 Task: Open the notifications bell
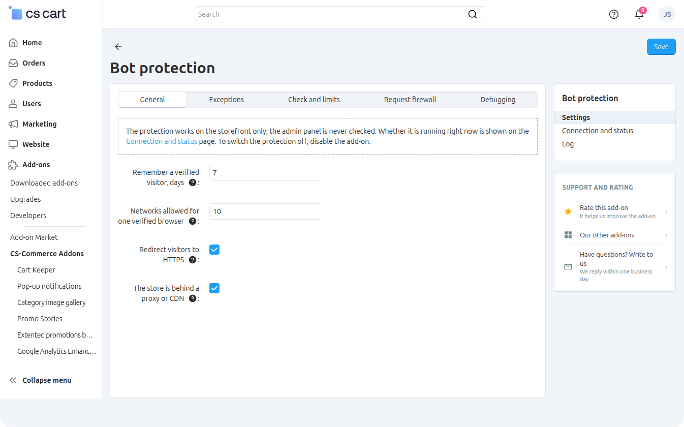pyautogui.click(x=639, y=14)
